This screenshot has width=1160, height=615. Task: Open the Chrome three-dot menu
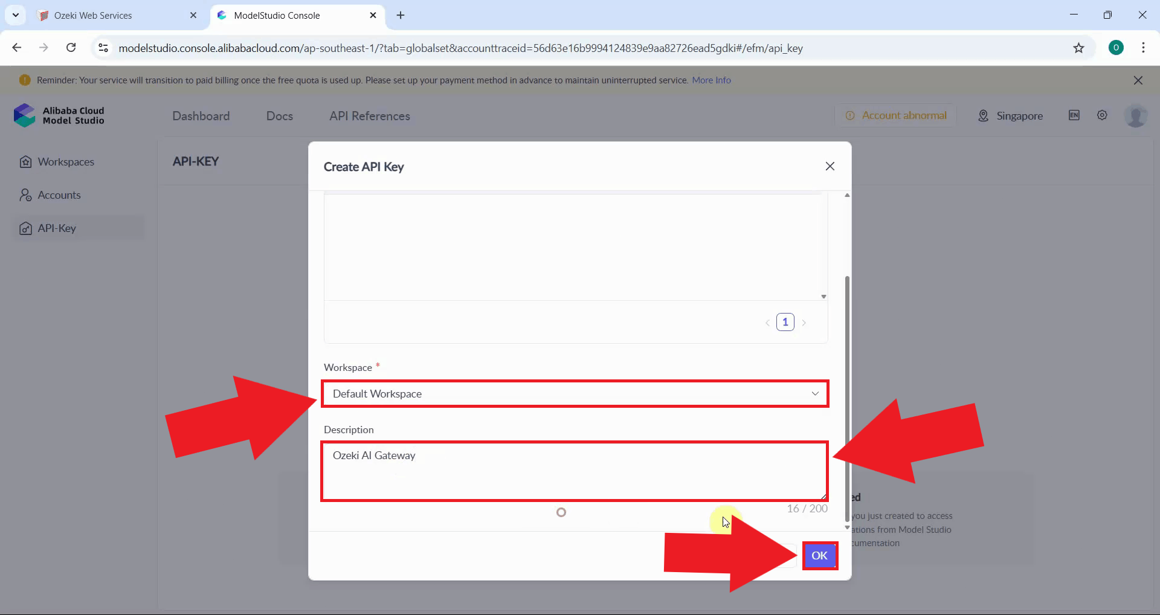1143,48
